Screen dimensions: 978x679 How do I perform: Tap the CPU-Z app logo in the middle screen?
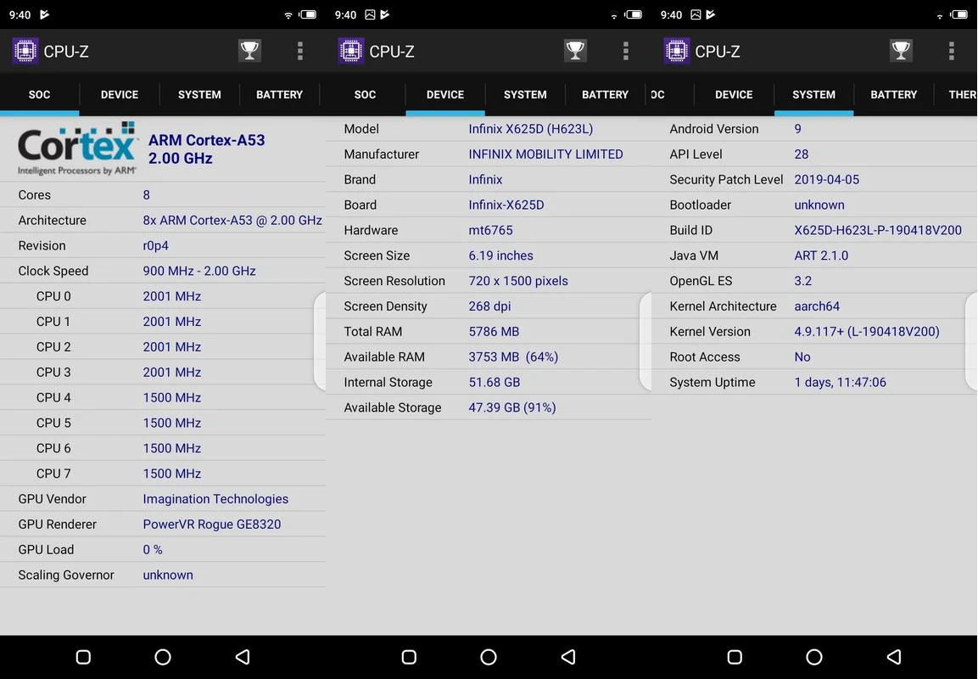[x=350, y=51]
